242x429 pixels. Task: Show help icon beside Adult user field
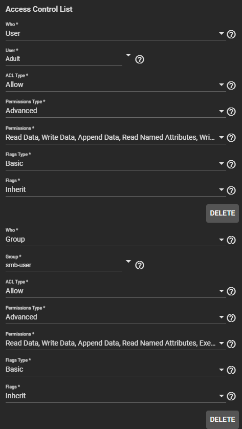[x=140, y=59]
